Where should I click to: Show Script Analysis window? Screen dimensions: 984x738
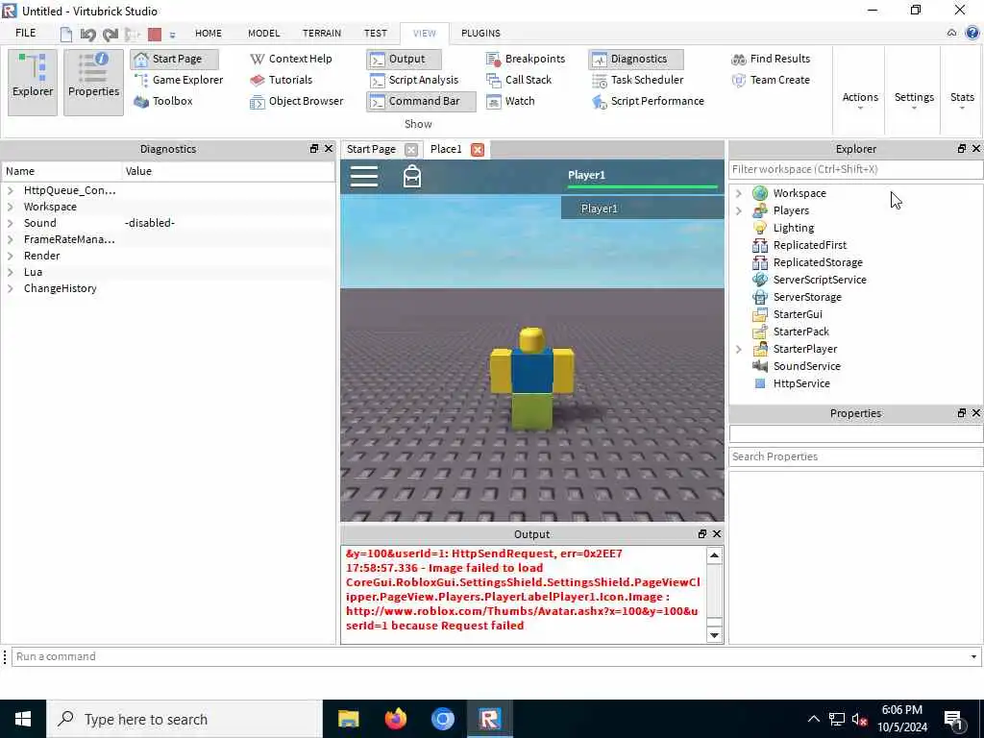pyautogui.click(x=414, y=80)
